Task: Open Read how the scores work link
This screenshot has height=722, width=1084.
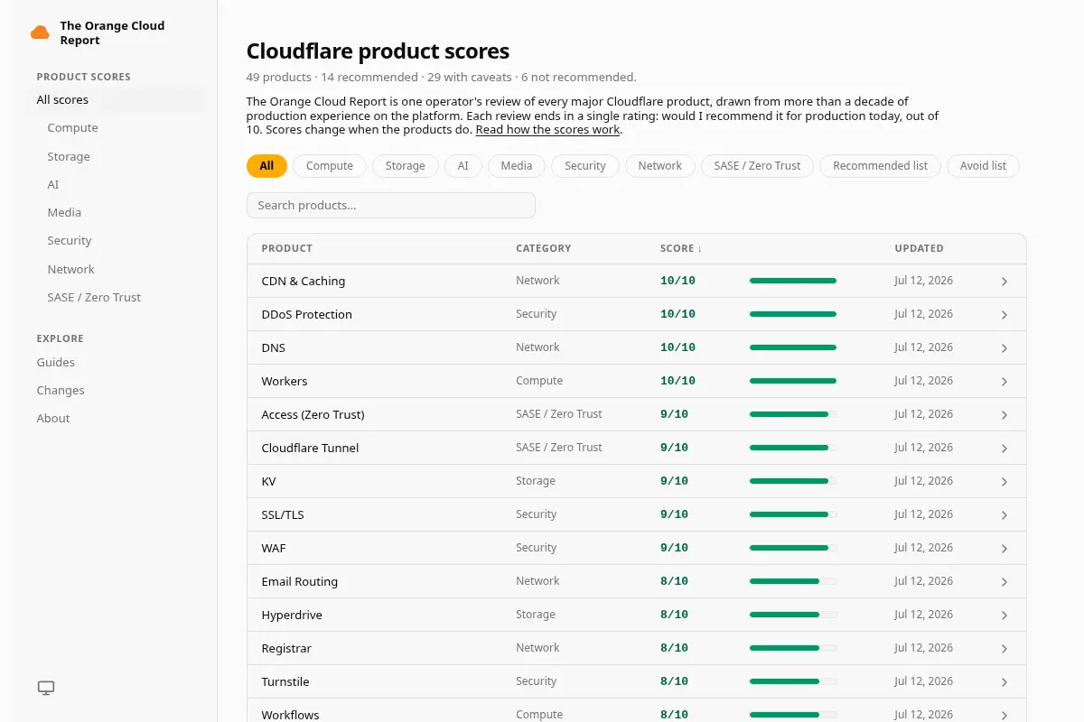Action: click(x=548, y=130)
